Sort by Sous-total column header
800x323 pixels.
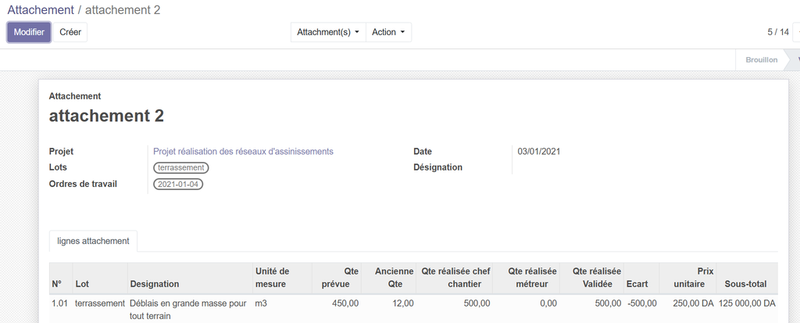745,284
